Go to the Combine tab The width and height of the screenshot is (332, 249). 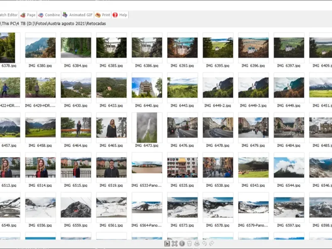pos(49,15)
